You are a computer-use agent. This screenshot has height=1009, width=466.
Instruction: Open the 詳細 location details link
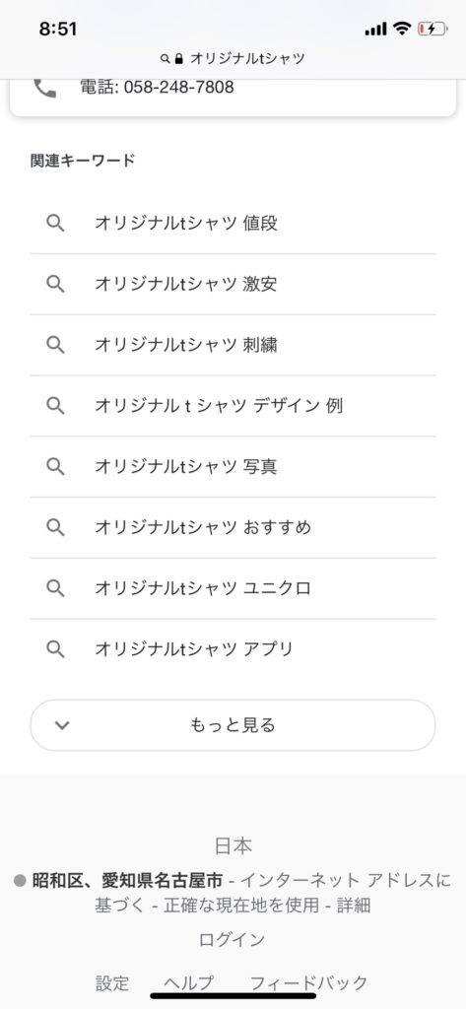(x=354, y=906)
